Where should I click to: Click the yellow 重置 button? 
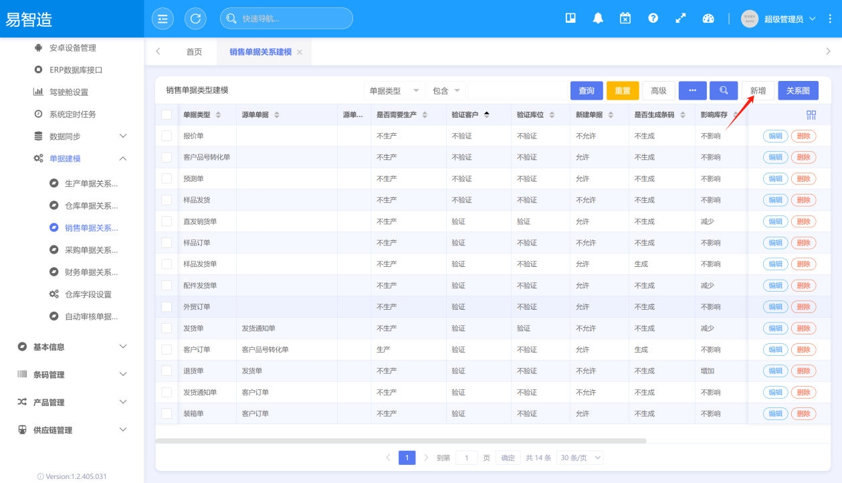tap(623, 91)
